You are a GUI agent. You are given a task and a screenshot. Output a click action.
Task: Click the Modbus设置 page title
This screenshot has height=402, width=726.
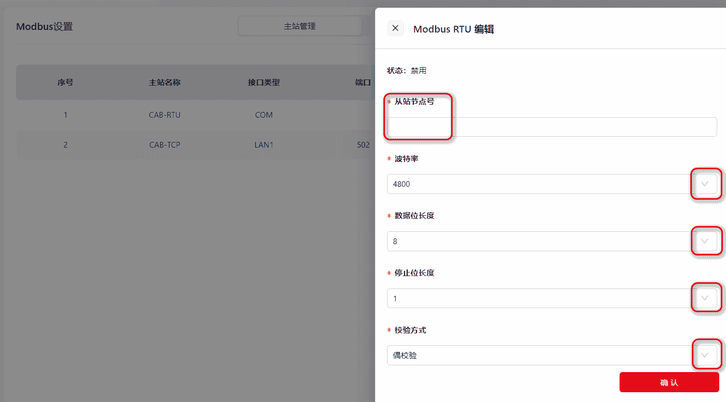44,27
